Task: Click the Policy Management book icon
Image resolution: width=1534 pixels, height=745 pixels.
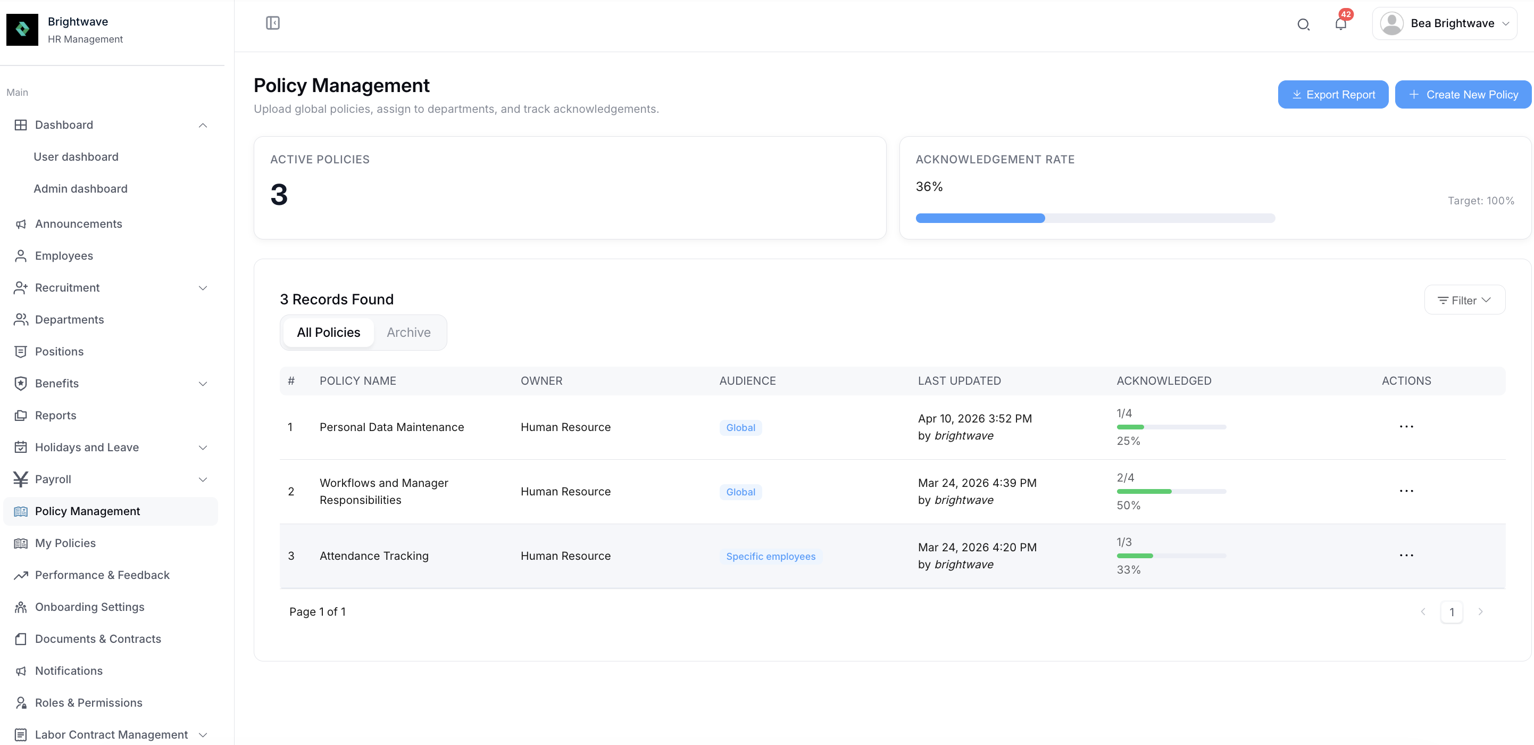Action: [21, 511]
